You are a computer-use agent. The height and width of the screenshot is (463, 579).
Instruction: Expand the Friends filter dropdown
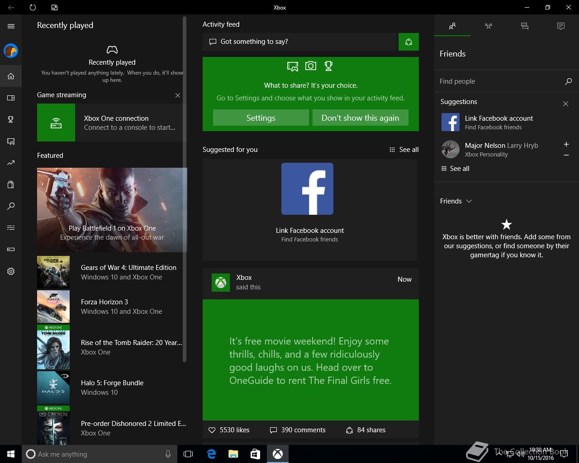click(x=456, y=201)
